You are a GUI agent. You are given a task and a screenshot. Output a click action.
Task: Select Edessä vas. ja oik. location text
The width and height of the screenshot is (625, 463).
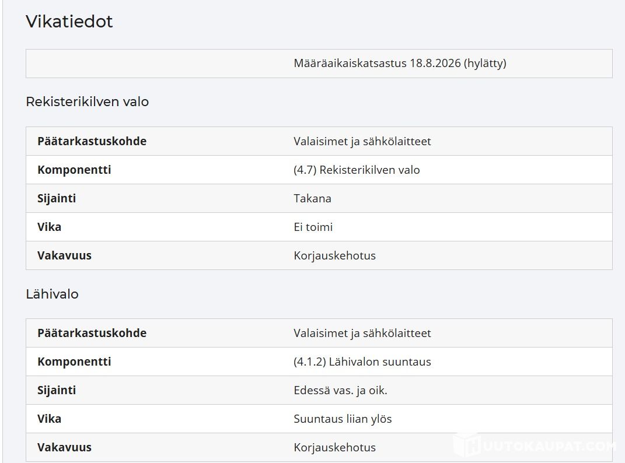coord(340,391)
